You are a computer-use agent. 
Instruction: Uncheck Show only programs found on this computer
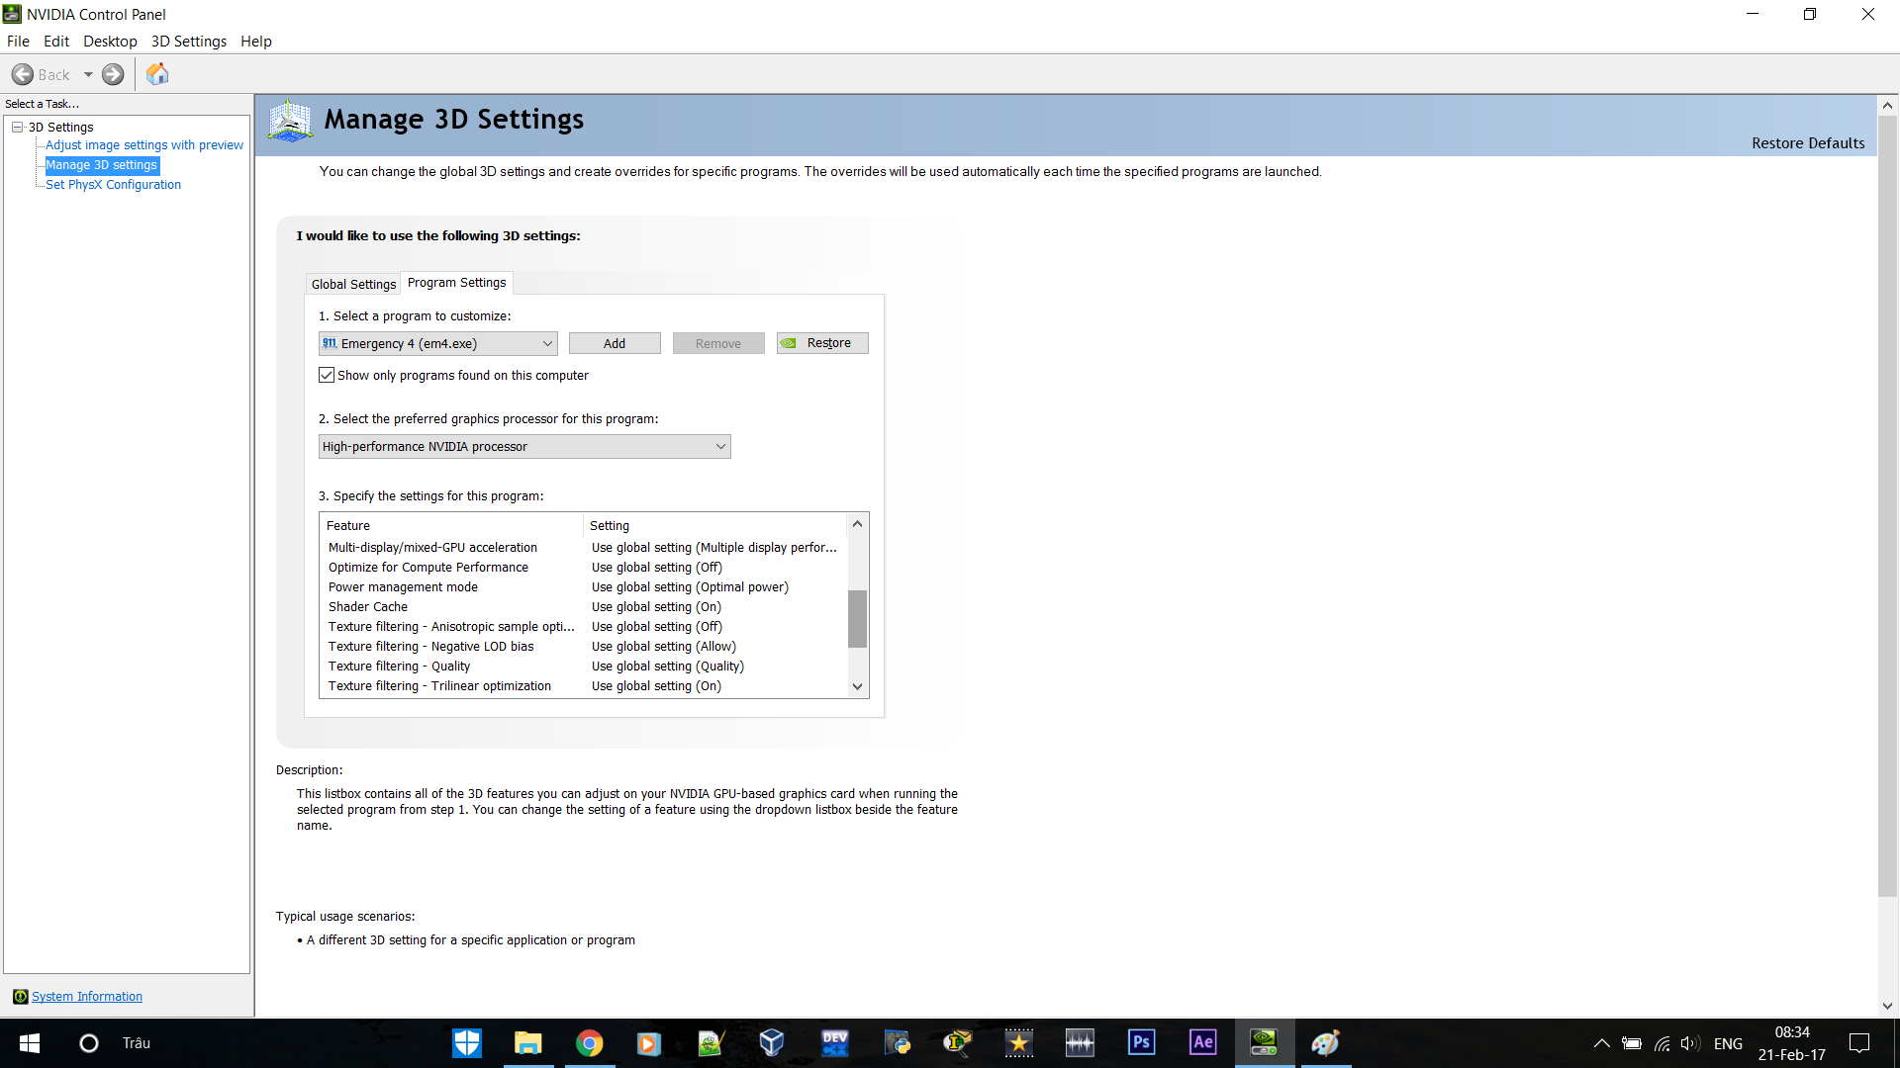click(327, 375)
